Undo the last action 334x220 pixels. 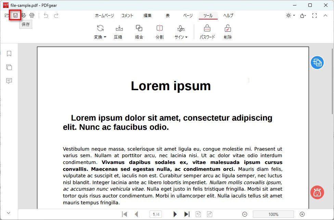pos(46,15)
